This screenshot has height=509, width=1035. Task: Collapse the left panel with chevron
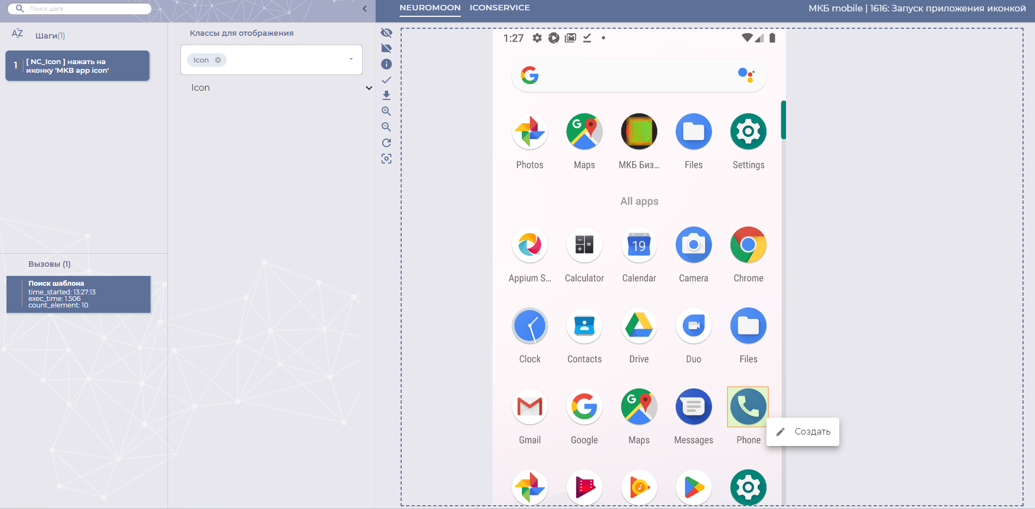click(x=365, y=9)
